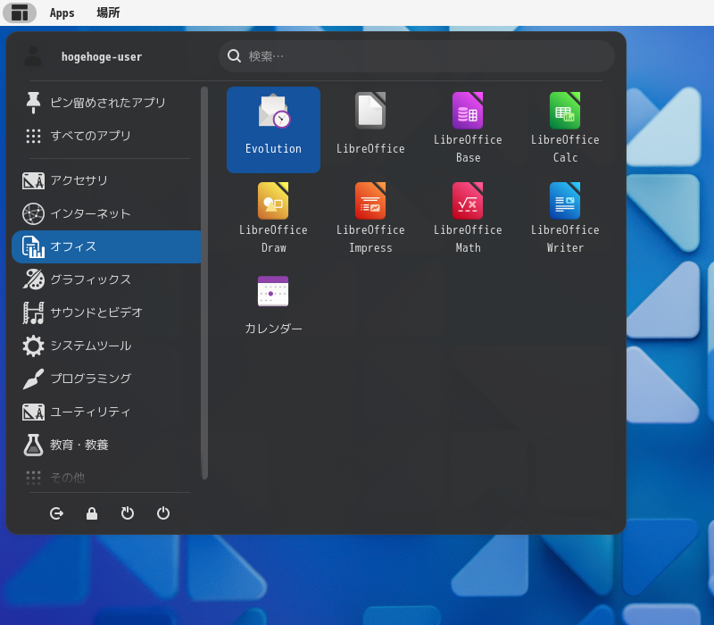This screenshot has width=714, height=625.
Task: Open the 場所 places menu
Action: (x=108, y=12)
